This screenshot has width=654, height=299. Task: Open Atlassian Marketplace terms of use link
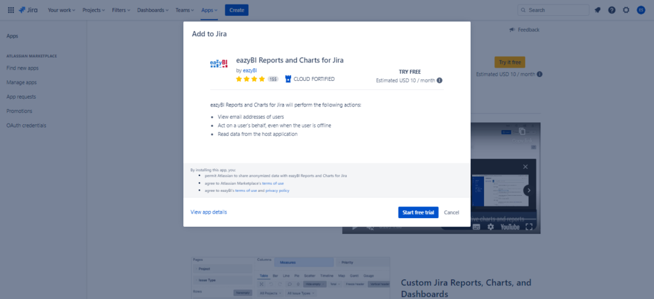pos(273,183)
